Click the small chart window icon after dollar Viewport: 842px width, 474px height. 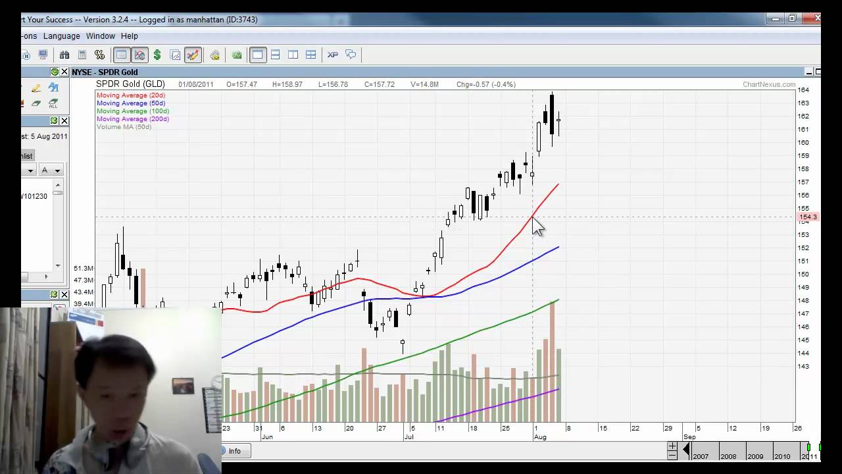pos(175,55)
